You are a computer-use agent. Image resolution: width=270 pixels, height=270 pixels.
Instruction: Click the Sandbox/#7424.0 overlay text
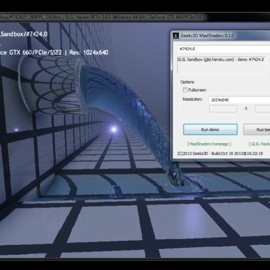[x=24, y=34]
